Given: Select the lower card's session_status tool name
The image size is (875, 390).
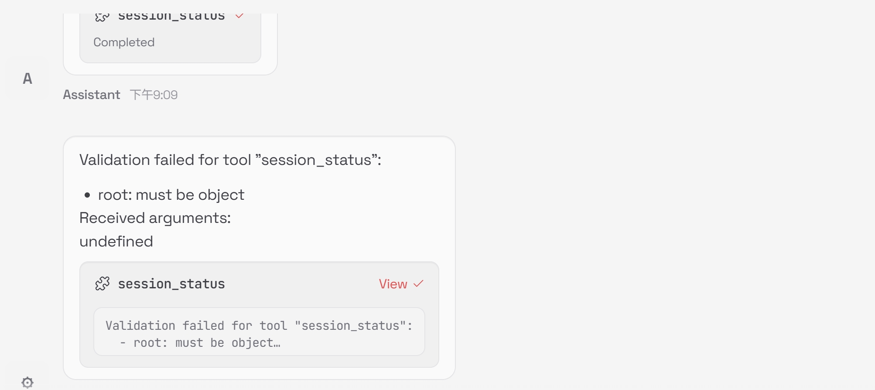Looking at the screenshot, I should coord(171,284).
